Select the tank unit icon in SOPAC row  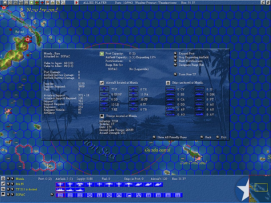click(x=129, y=195)
